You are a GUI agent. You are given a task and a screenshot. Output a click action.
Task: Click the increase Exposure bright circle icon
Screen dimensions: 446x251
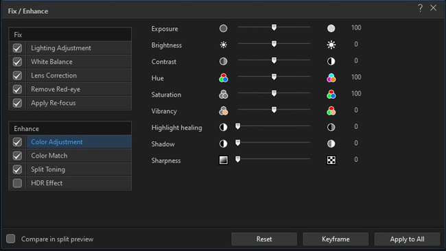tap(331, 28)
